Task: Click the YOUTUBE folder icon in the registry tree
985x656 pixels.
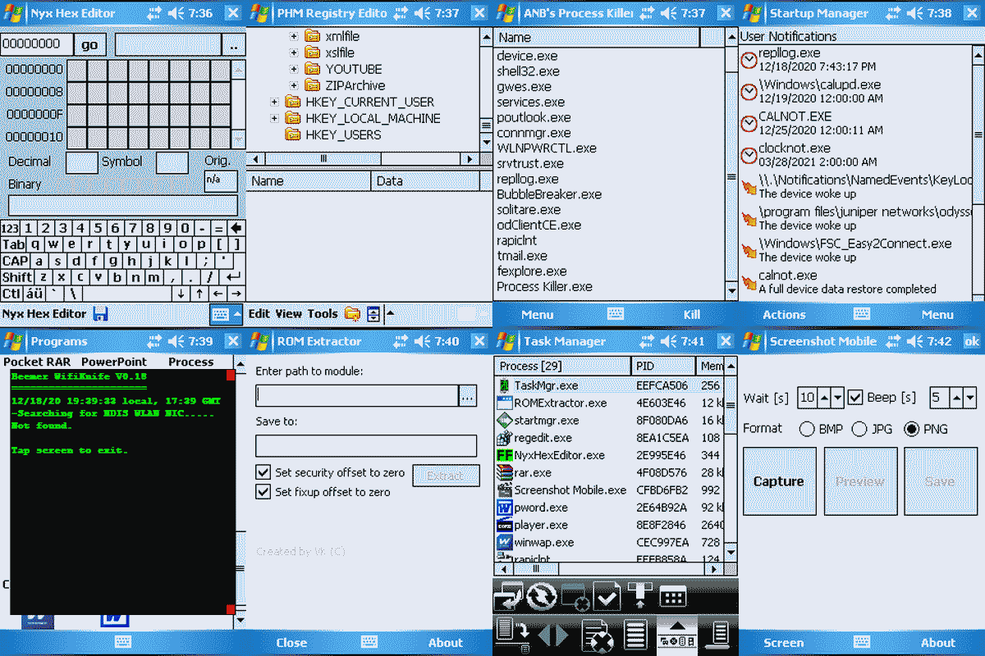Action: tap(312, 69)
